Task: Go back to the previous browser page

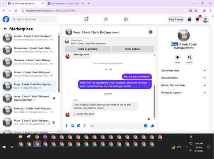Action: pyautogui.click(x=4, y=11)
